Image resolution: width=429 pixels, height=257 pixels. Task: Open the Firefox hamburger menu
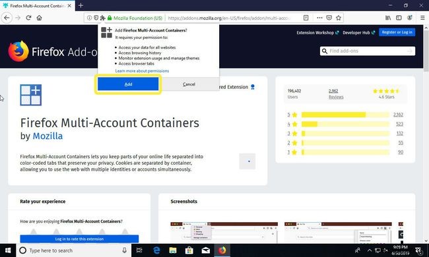pyautogui.click(x=422, y=18)
